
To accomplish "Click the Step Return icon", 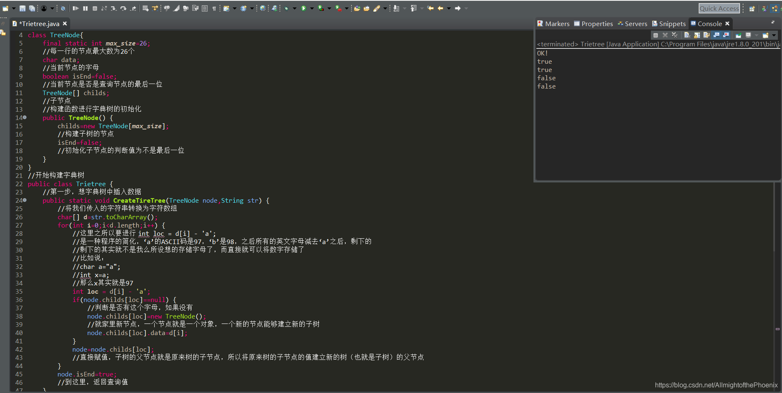I will (134, 8).
